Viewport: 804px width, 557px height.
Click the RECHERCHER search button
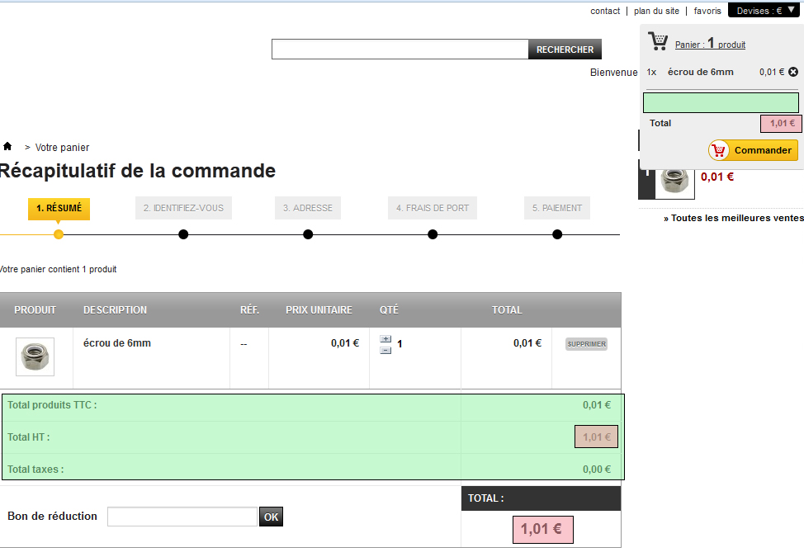click(565, 50)
